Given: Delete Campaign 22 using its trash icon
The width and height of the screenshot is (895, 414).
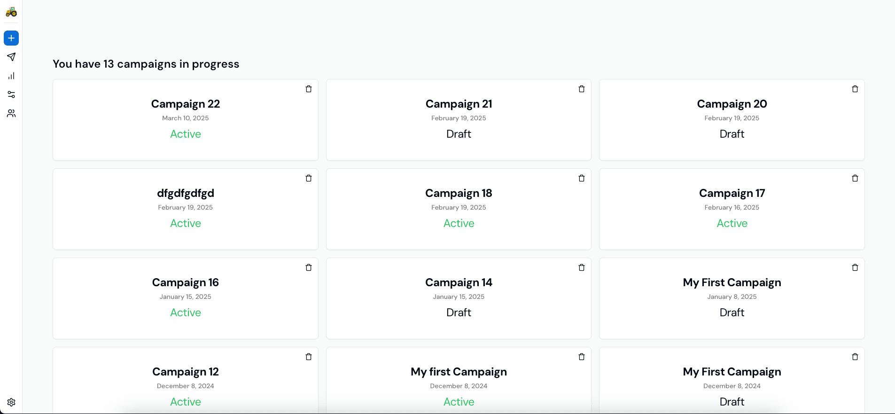Looking at the screenshot, I should [309, 89].
